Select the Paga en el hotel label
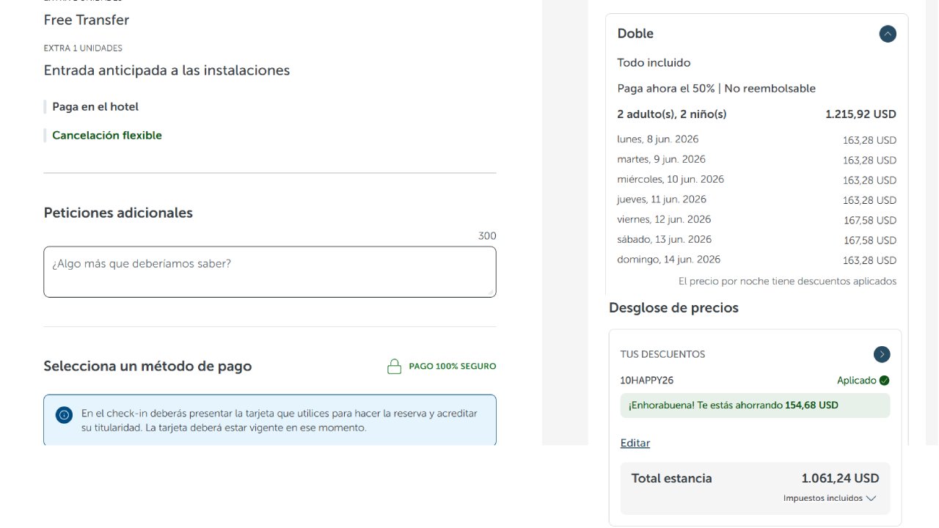This screenshot has height=528, width=939. pos(95,106)
